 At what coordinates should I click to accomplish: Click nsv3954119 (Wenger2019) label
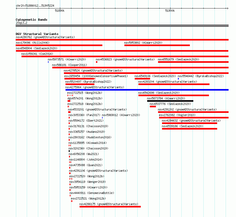88,182
